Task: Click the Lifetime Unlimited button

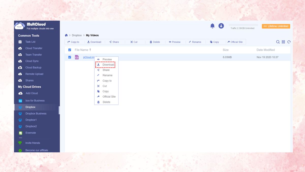Action: pos(276,26)
